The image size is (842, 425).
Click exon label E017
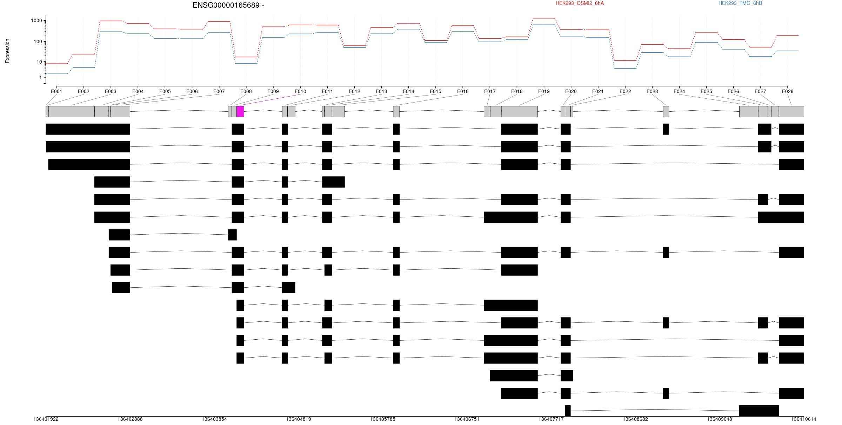[x=490, y=91]
